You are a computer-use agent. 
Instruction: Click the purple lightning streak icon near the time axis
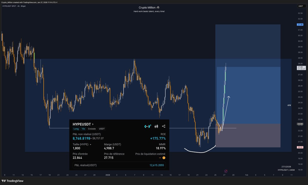226,171
